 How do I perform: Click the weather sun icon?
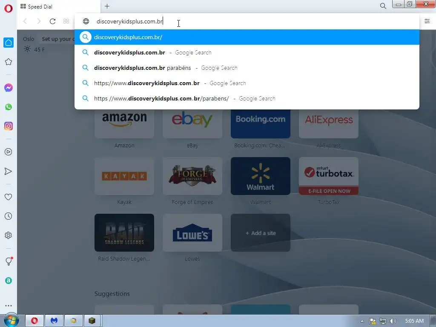(x=27, y=49)
